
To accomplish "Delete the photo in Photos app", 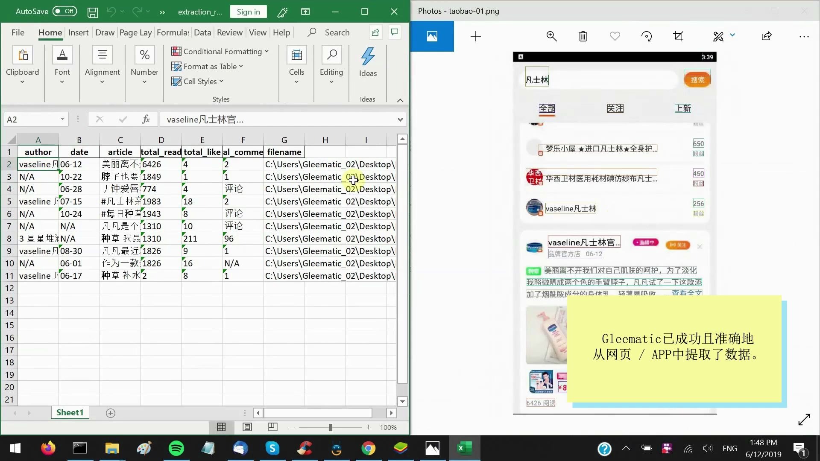I will 583,36.
